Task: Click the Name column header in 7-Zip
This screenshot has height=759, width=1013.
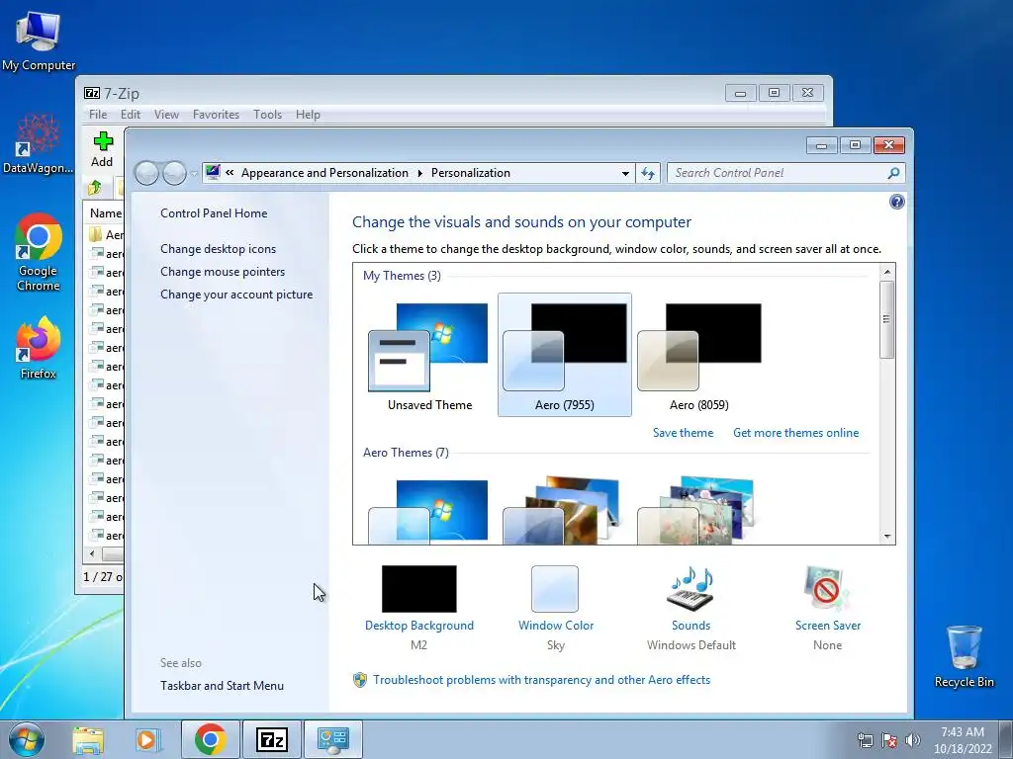Action: tap(105, 213)
